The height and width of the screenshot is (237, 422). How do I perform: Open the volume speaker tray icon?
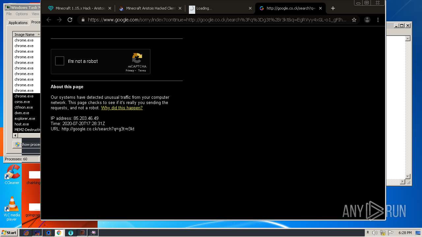coord(375,233)
